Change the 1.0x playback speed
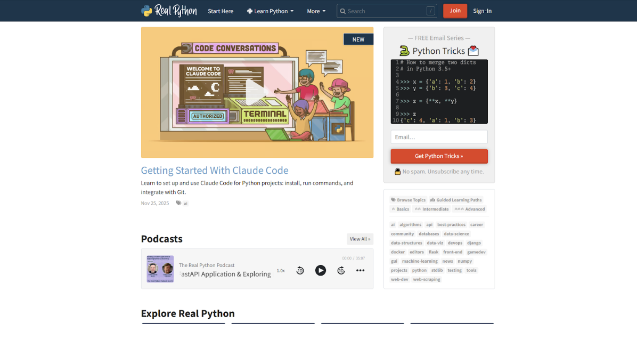Viewport: 637px width, 339px height. click(281, 271)
